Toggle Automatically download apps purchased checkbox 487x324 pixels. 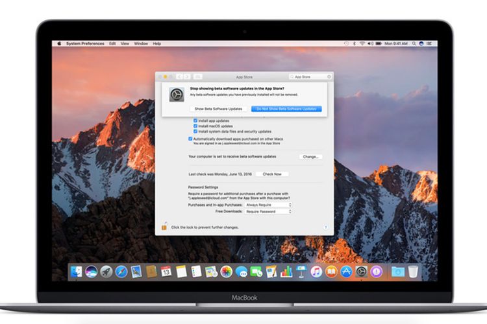tap(190, 139)
